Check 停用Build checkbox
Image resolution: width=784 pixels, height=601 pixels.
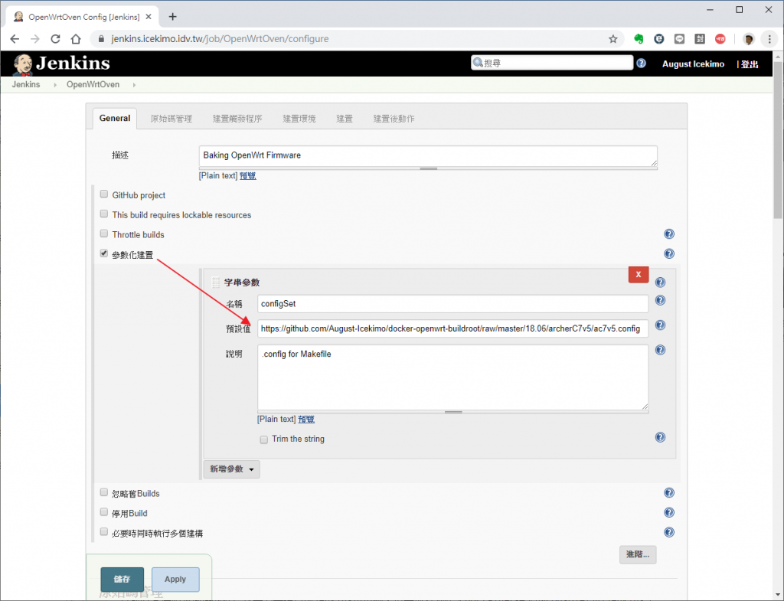104,512
